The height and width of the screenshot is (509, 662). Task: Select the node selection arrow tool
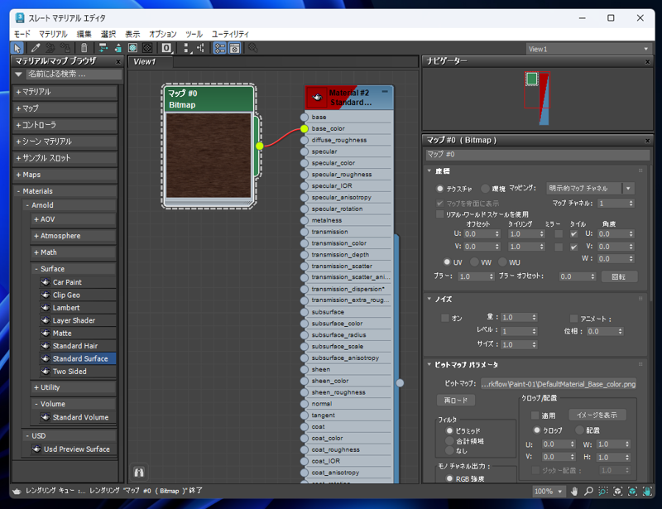click(x=17, y=48)
